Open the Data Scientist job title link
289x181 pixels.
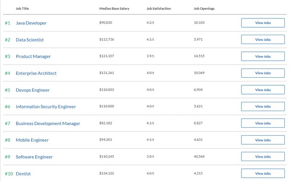coord(30,40)
